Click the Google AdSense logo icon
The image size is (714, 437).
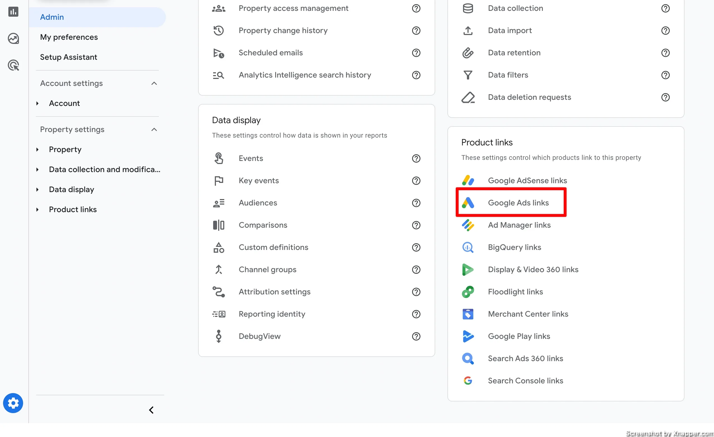468,181
